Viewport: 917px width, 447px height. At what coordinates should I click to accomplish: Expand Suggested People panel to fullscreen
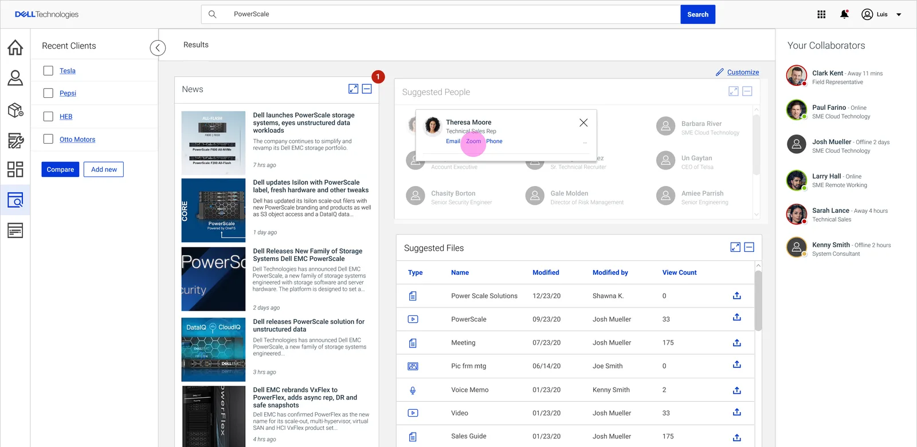(x=734, y=91)
